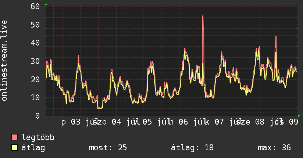The image size is (303, 158).
Task: Click the max: 36 statistic
Action: click(274, 148)
